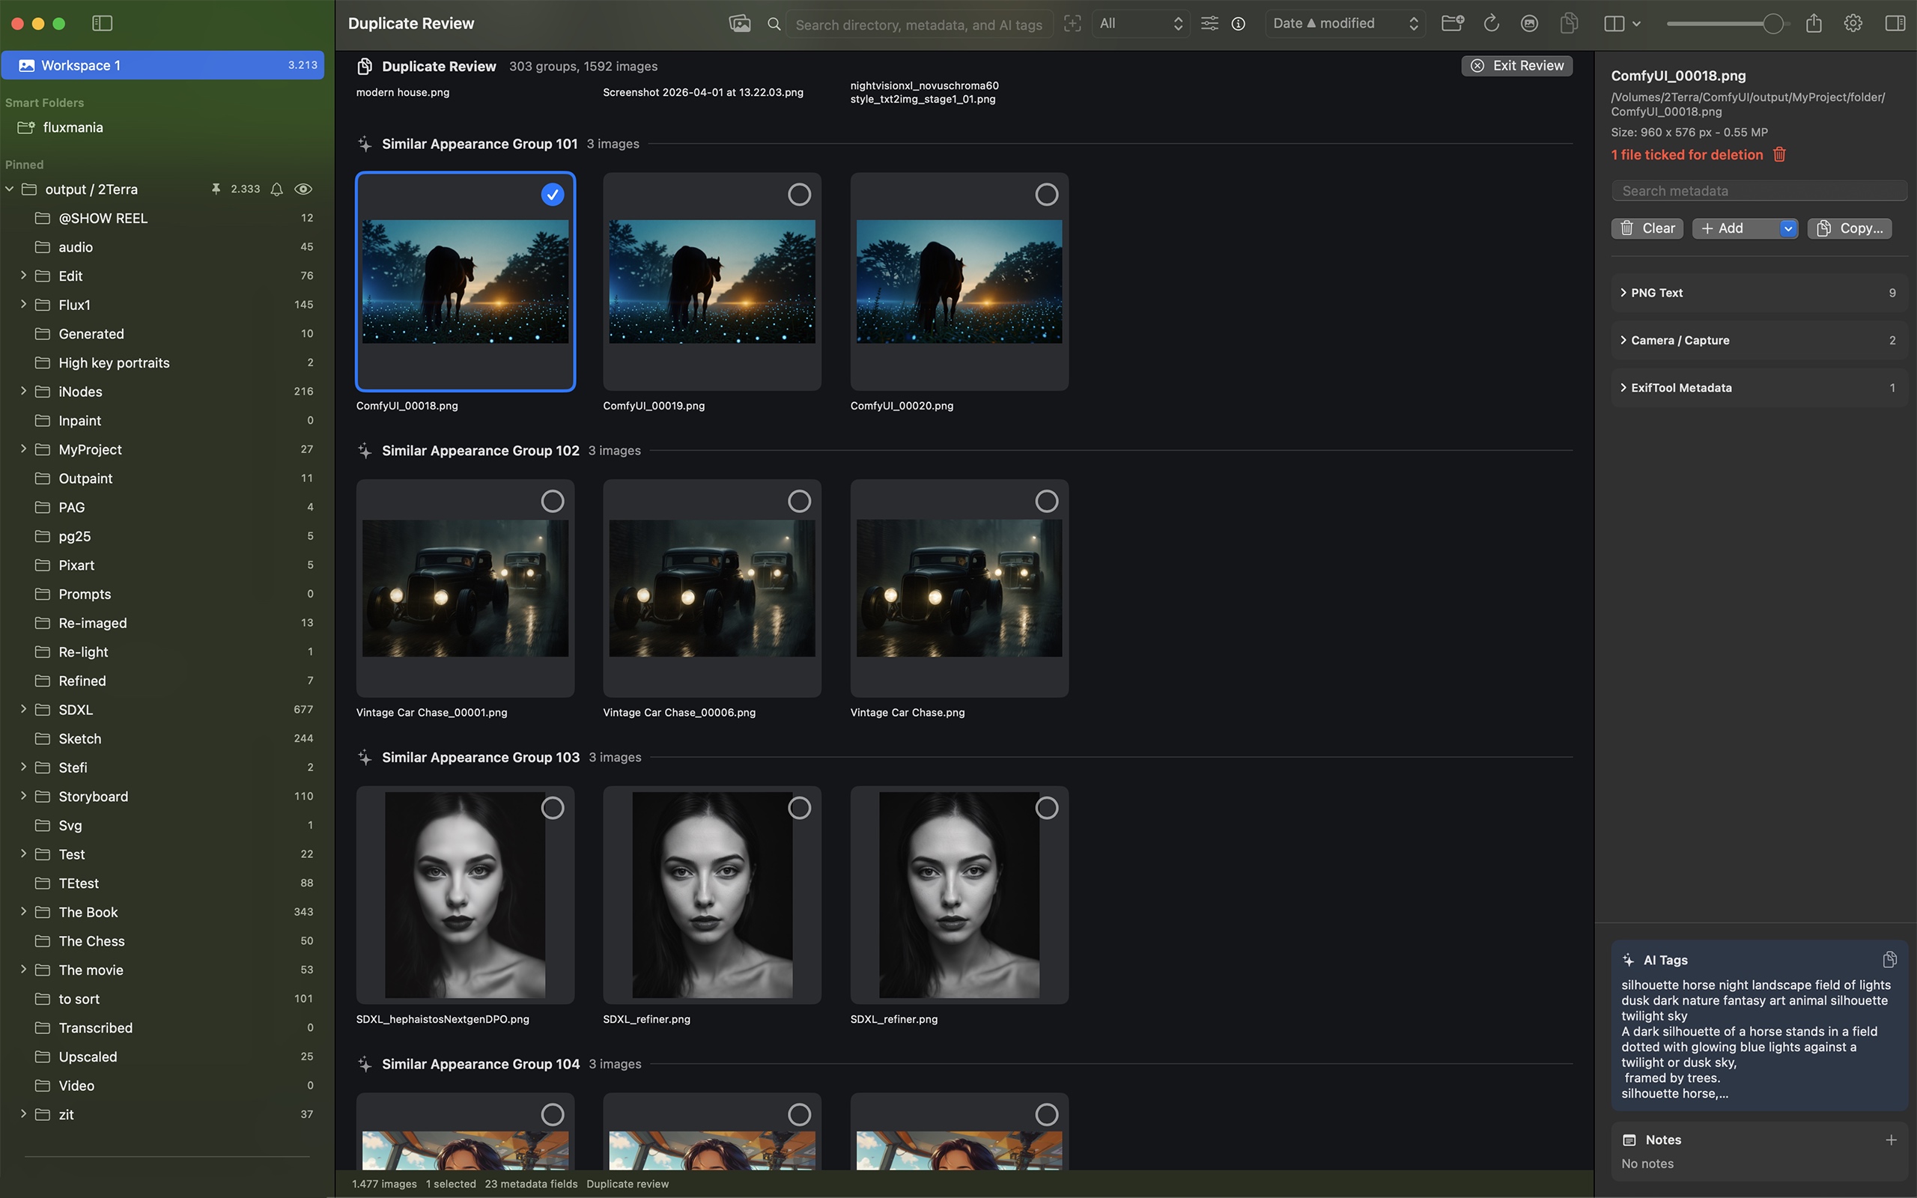This screenshot has width=1917, height=1198.
Task: Open settings gear in toolbar
Action: pos(1852,23)
